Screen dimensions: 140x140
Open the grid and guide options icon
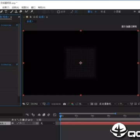click(44, 104)
